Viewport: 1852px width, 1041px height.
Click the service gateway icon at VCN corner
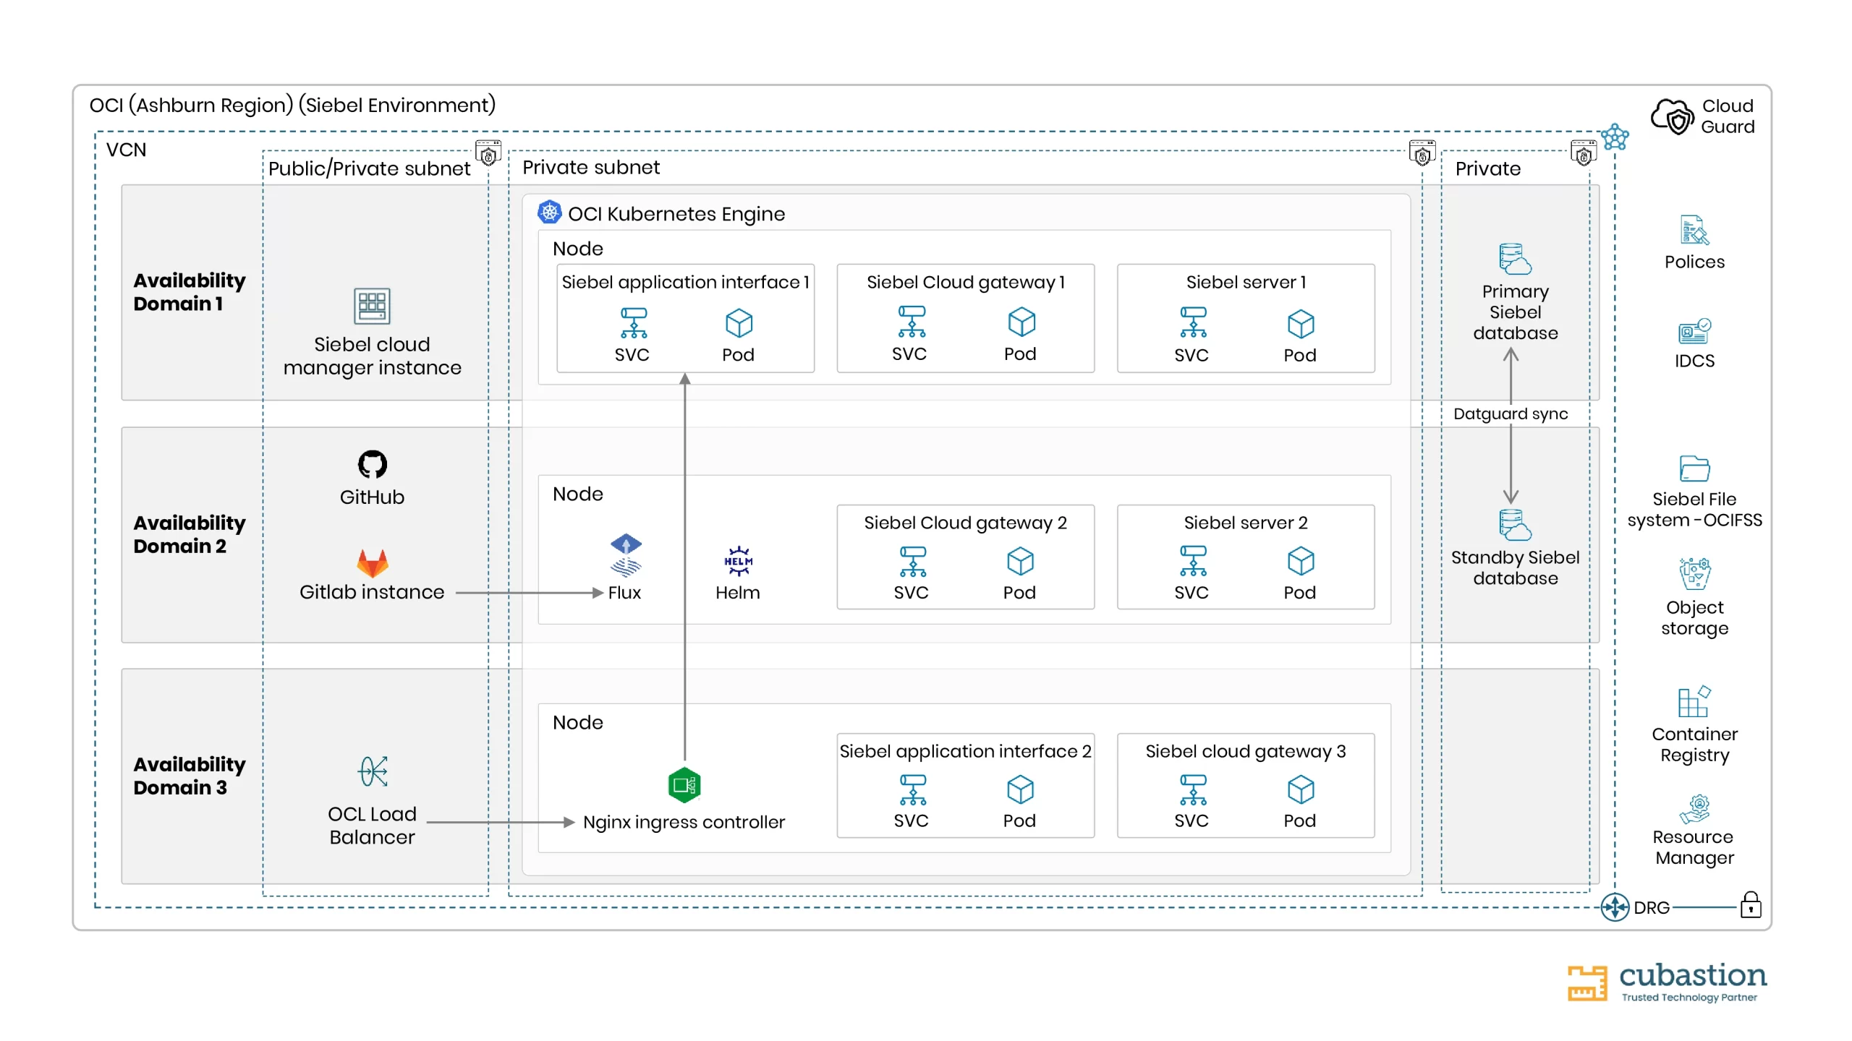pyautogui.click(x=1614, y=137)
